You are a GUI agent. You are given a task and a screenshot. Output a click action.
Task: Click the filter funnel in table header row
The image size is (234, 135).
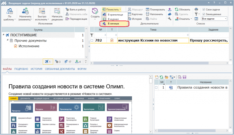coord(92,35)
